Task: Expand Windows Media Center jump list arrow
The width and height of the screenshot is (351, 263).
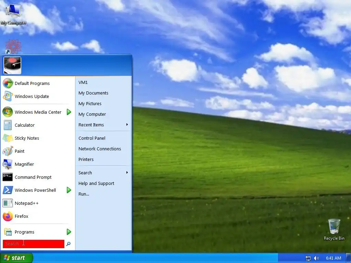Action: (x=69, y=112)
